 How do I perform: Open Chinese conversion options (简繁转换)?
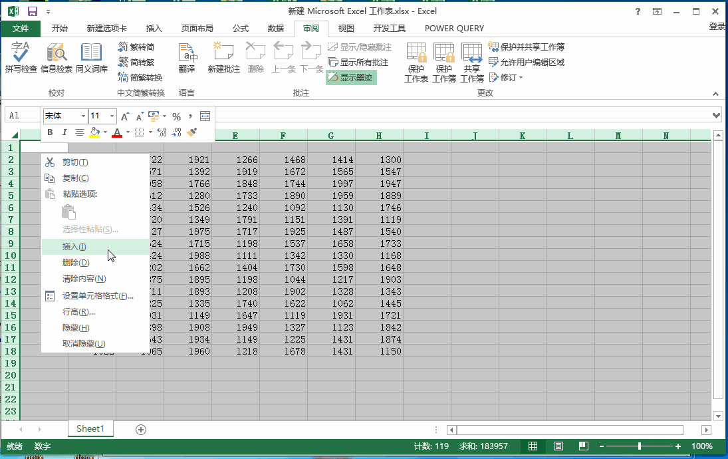(140, 78)
